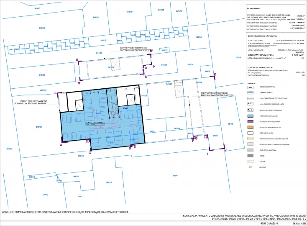307x226 pixels.
Task: Click the dark grey roads legend swatch
Action: (x=251, y=155)
